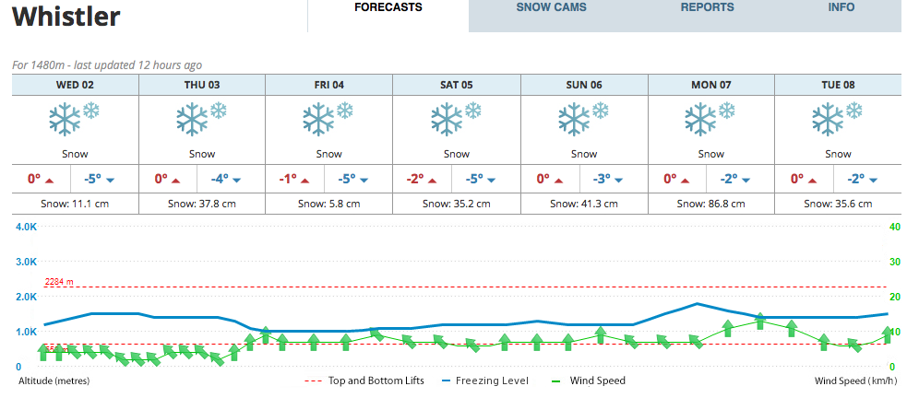
Task: Click the Thursday 03 snowflake icon
Action: coord(202,119)
